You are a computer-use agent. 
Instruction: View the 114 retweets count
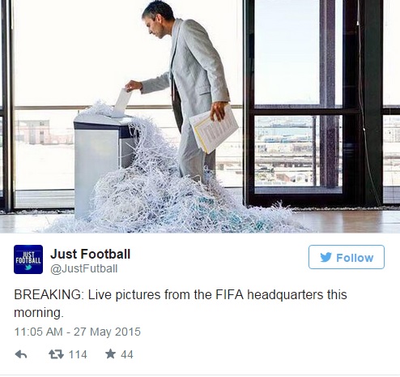click(78, 354)
